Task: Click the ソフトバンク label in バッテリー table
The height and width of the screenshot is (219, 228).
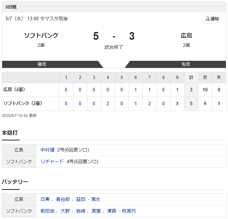Action: pos(19,211)
